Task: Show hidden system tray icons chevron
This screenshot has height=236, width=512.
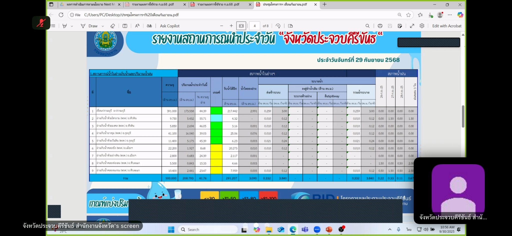Action: [390, 230]
